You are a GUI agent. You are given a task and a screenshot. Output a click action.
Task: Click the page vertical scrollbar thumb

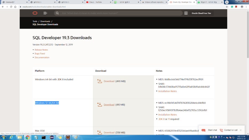(x=248, y=35)
